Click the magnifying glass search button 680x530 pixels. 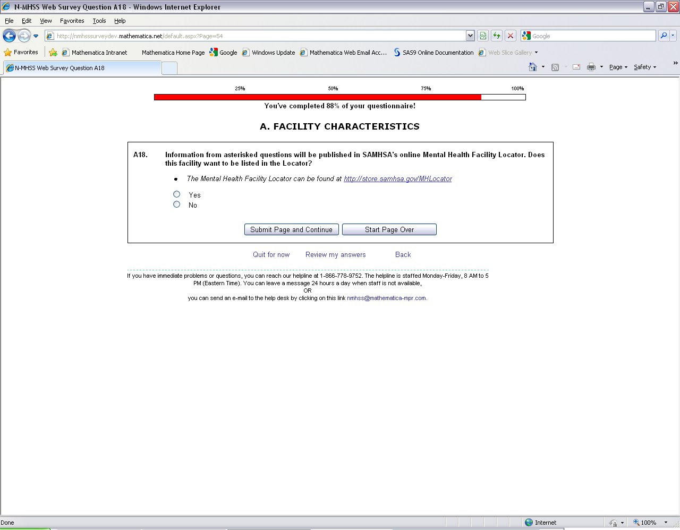coord(664,36)
